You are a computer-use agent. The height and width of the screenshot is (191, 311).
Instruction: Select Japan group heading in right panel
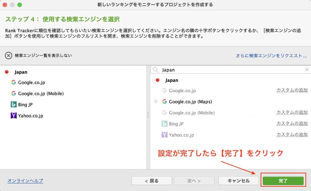[172, 80]
